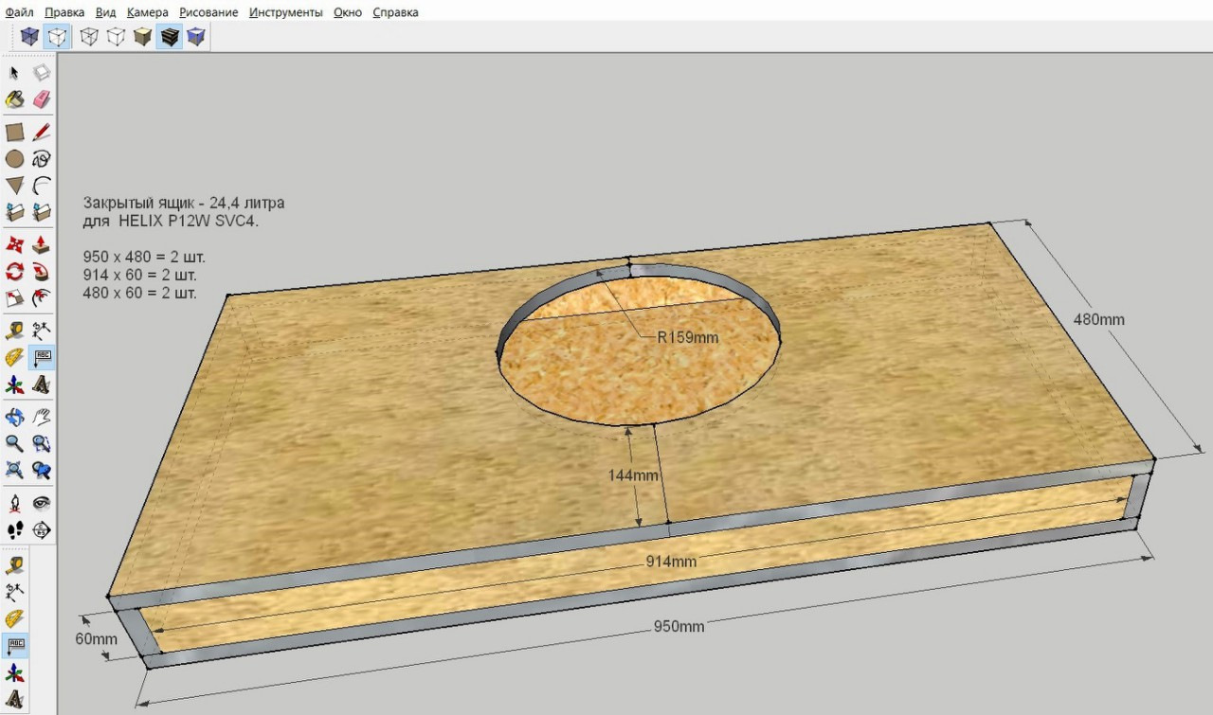Select the Zoom magnifier tool

pyautogui.click(x=15, y=442)
